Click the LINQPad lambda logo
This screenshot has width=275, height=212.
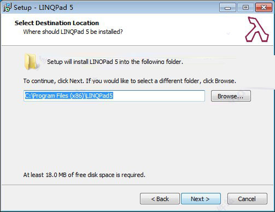point(257,30)
